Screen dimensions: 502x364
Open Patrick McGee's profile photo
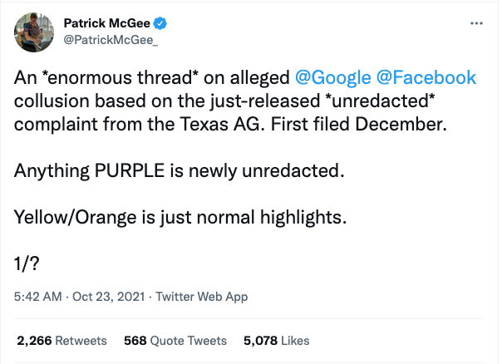[35, 33]
